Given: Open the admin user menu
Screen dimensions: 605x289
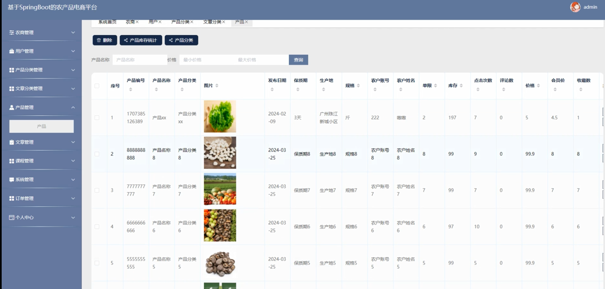Looking at the screenshot, I should tap(590, 7).
